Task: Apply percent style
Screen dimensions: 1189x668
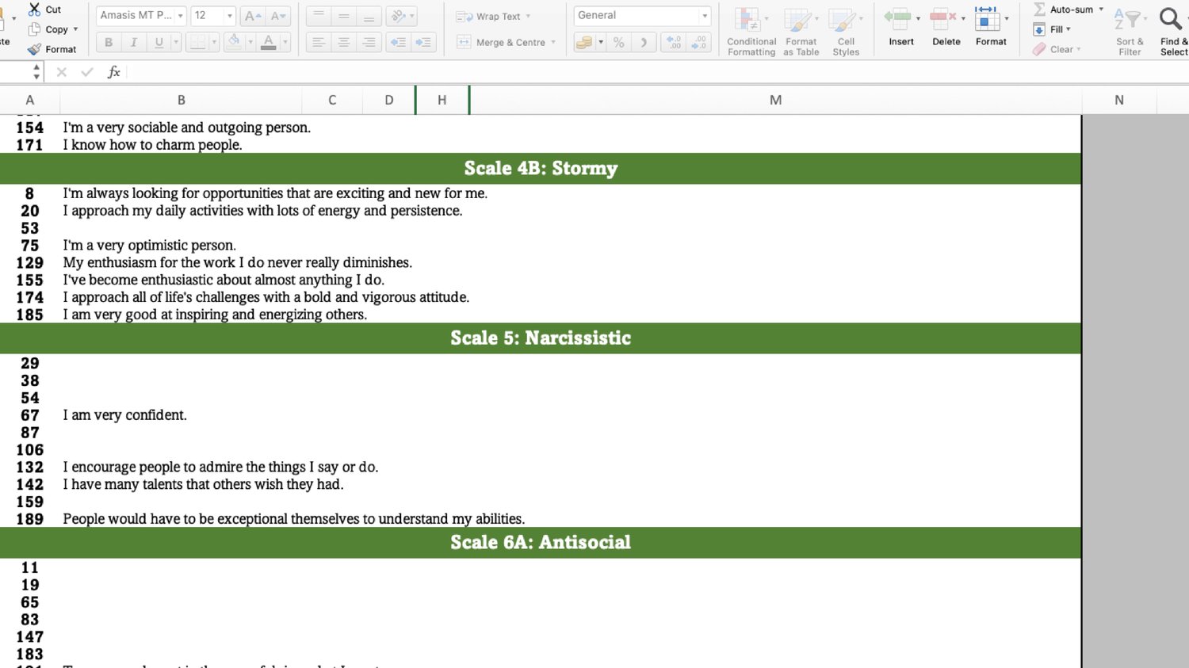Action: coord(619,42)
